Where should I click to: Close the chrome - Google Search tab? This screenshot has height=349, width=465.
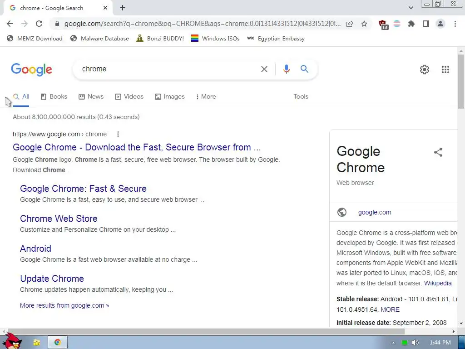105,8
